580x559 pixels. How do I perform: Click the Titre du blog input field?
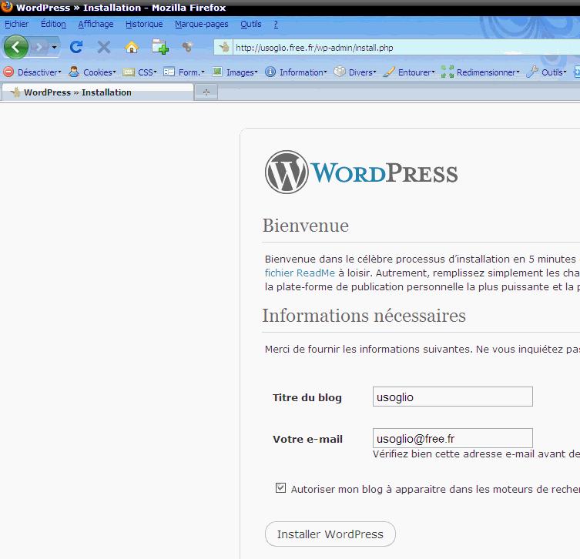(x=453, y=397)
